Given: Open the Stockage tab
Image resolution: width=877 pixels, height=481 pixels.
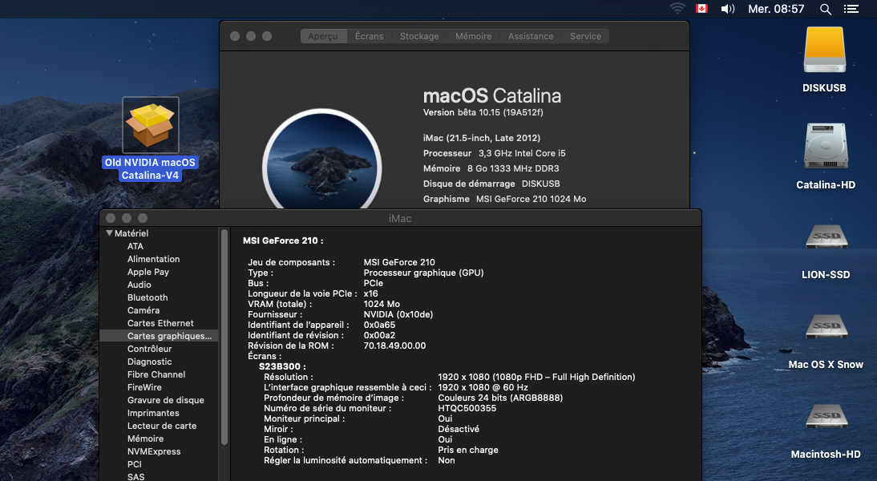Looking at the screenshot, I should pos(419,36).
